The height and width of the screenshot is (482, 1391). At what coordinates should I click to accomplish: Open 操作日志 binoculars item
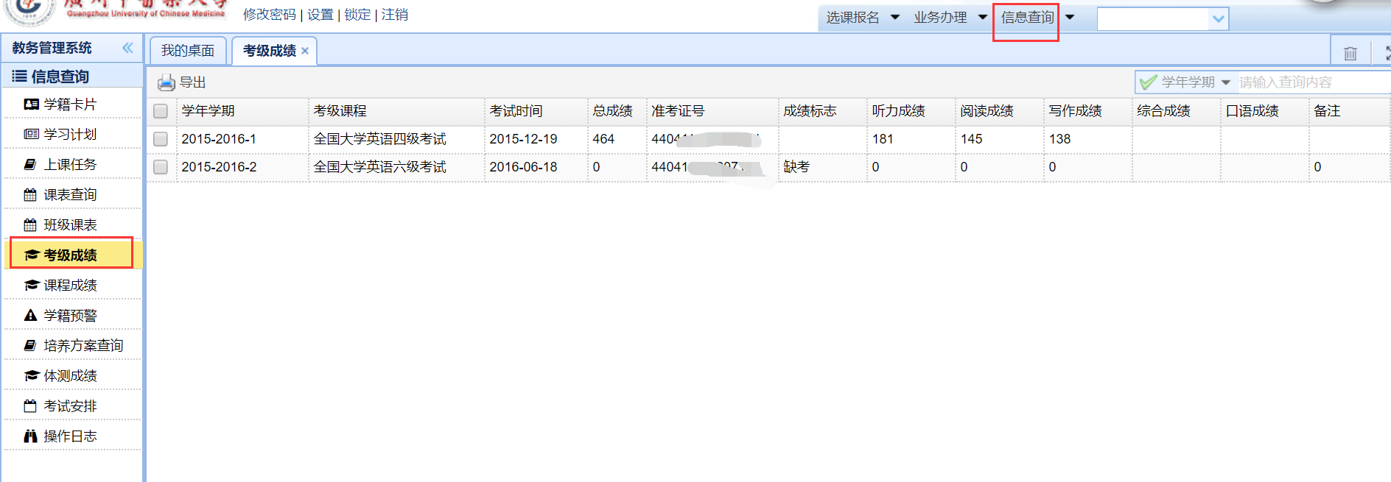[x=69, y=436]
